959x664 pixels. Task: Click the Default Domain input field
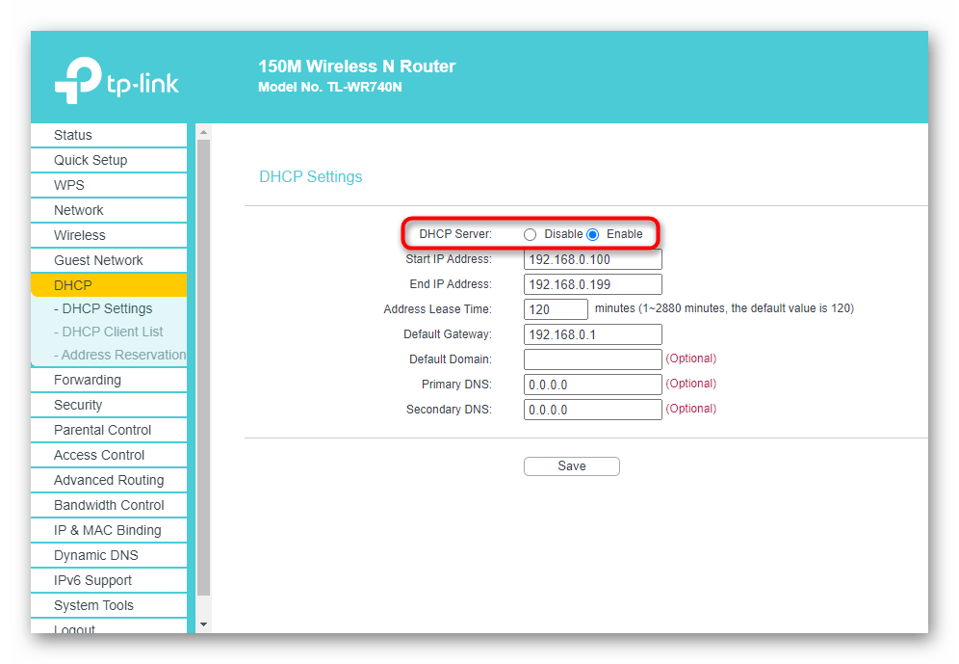point(592,359)
